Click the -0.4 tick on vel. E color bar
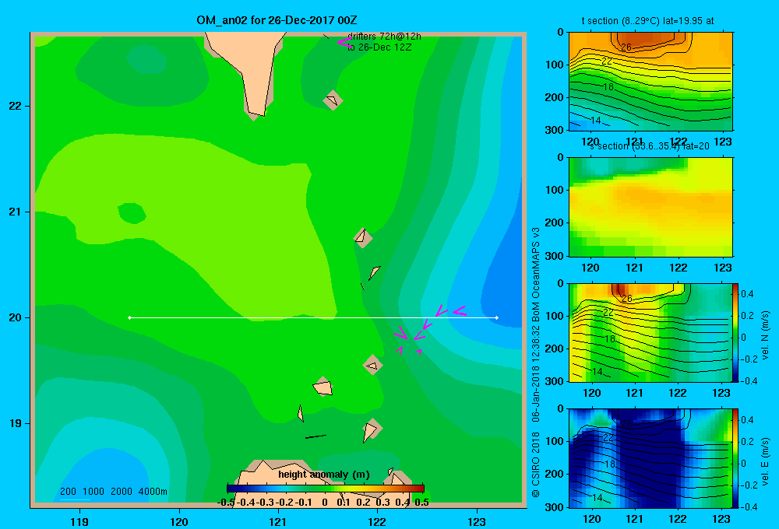The width and height of the screenshot is (779, 529). (x=748, y=506)
